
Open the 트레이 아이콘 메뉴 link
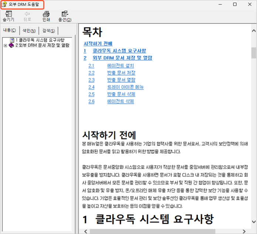126,87
